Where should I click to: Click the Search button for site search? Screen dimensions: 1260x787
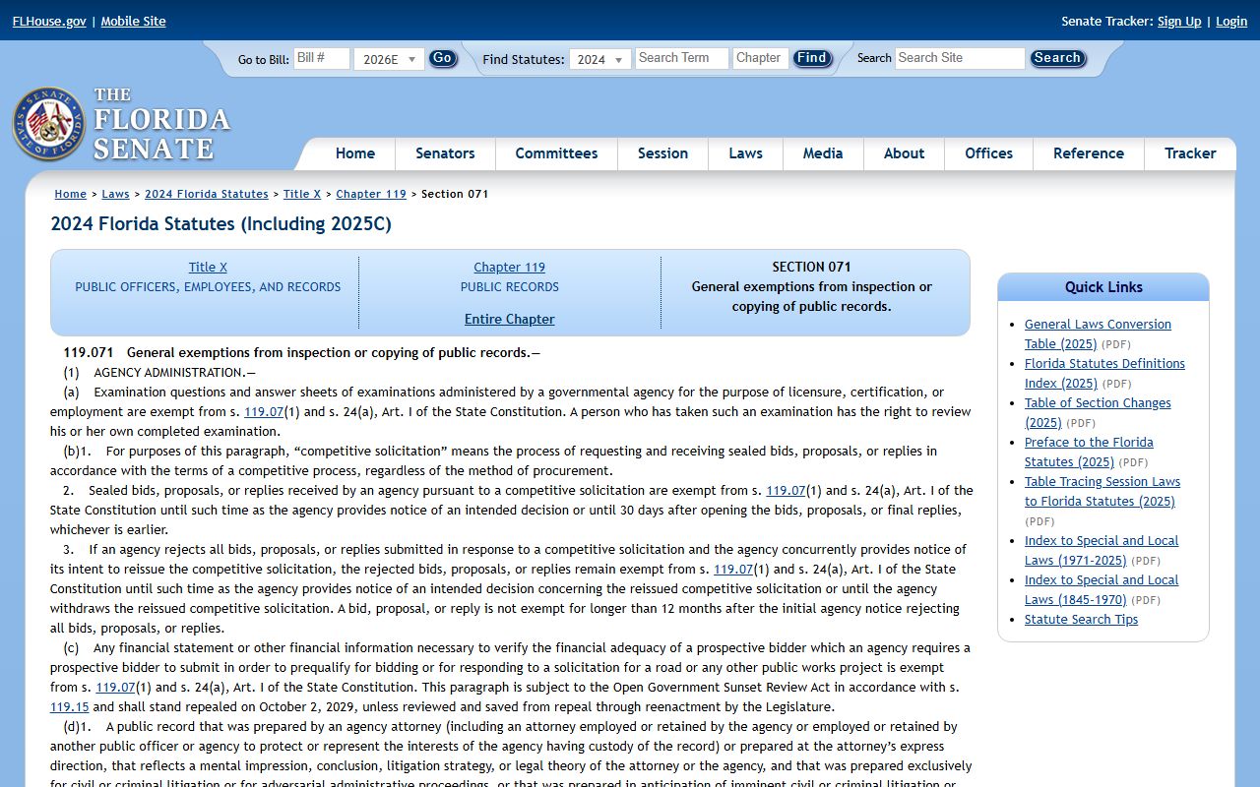coord(1057,58)
